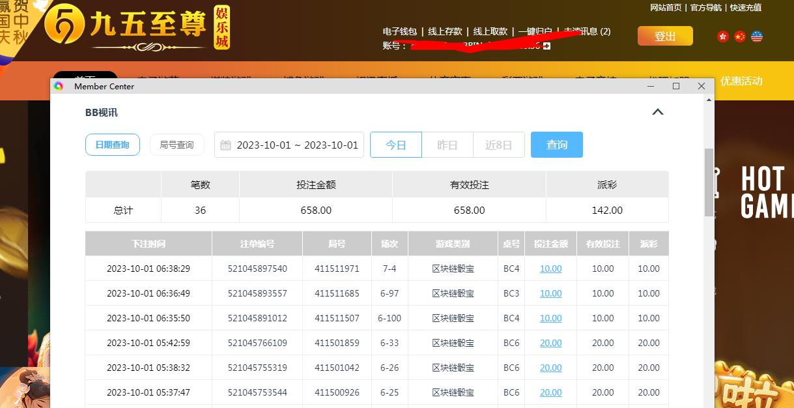Click the 下注时间 column header

[x=149, y=244]
